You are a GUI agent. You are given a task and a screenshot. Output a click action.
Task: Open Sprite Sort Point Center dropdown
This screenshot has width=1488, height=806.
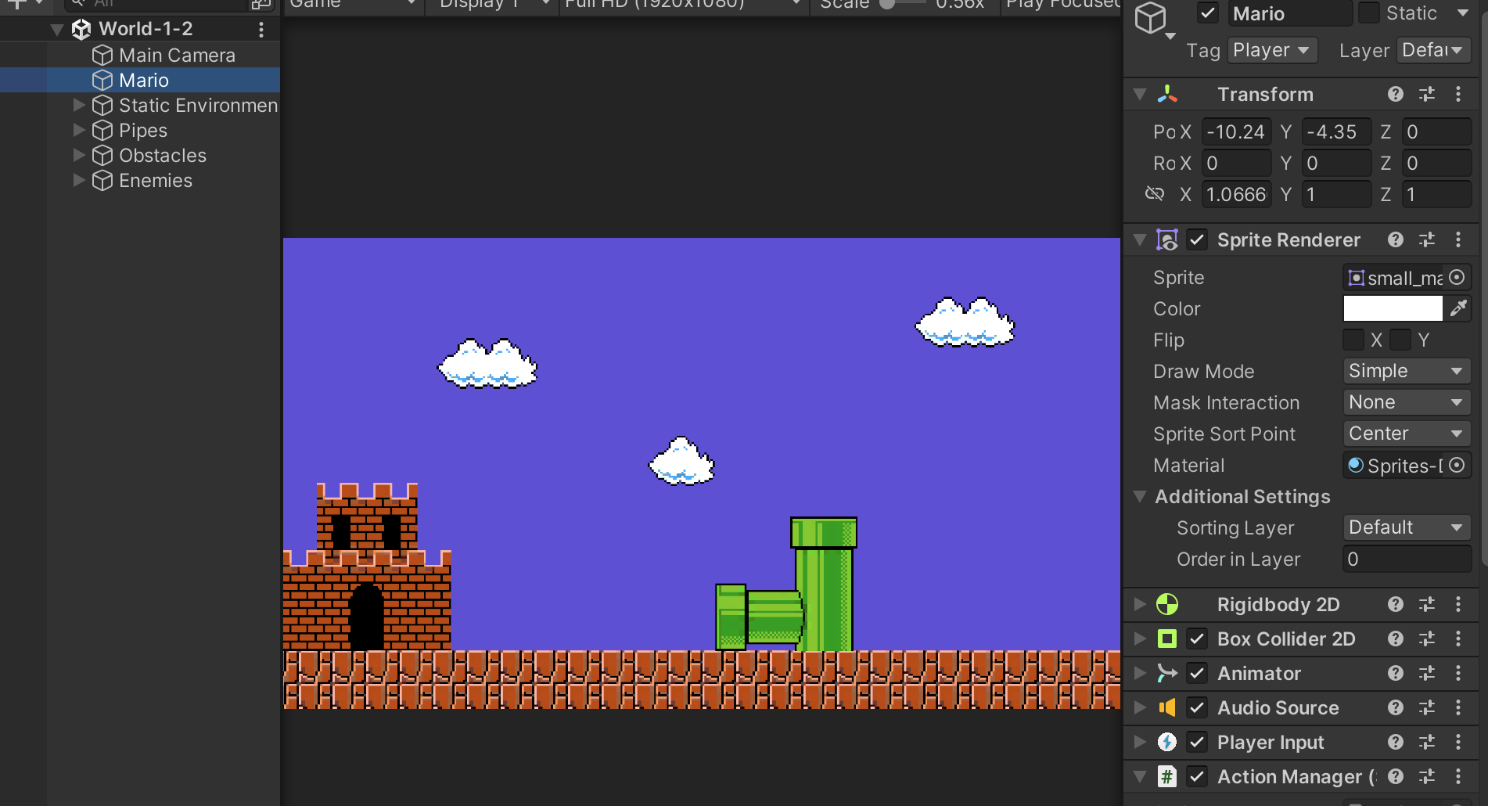tap(1407, 434)
